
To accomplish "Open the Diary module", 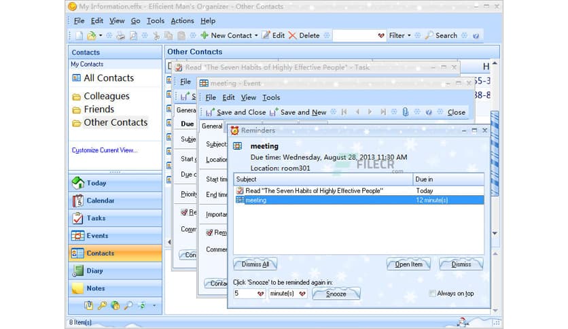I will tap(94, 271).
